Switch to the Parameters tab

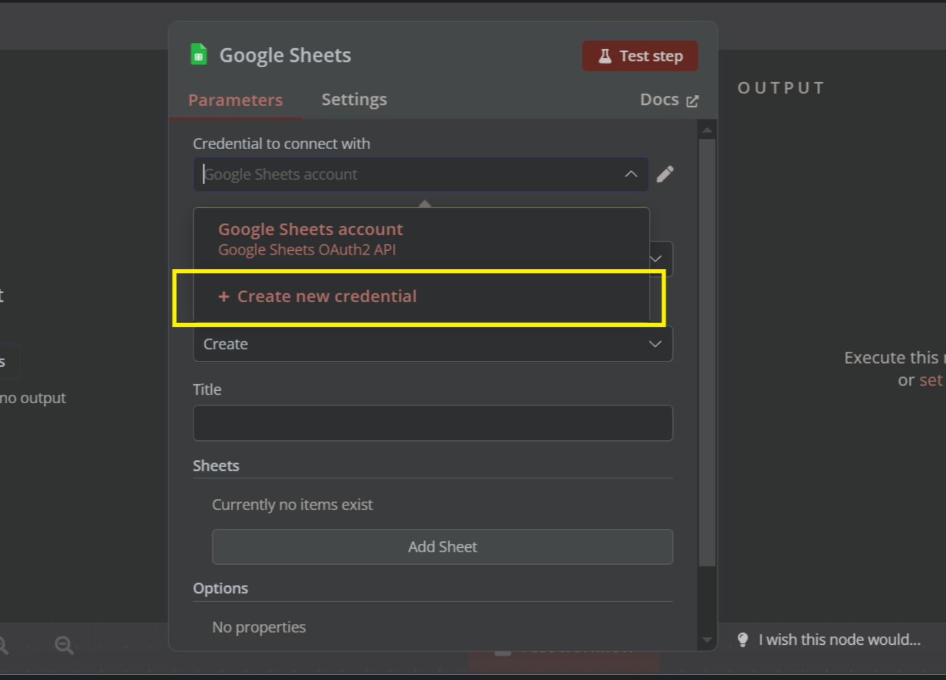[235, 100]
